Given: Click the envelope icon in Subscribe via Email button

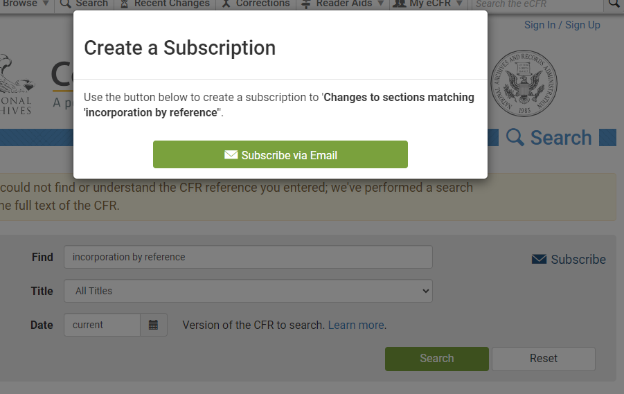Looking at the screenshot, I should point(231,155).
